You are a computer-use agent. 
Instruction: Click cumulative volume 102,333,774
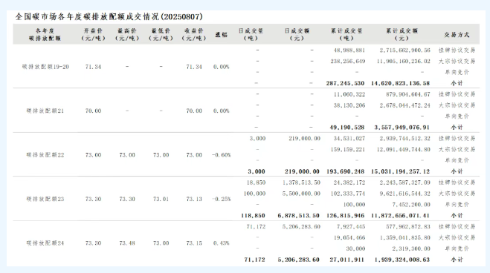pos(348,194)
